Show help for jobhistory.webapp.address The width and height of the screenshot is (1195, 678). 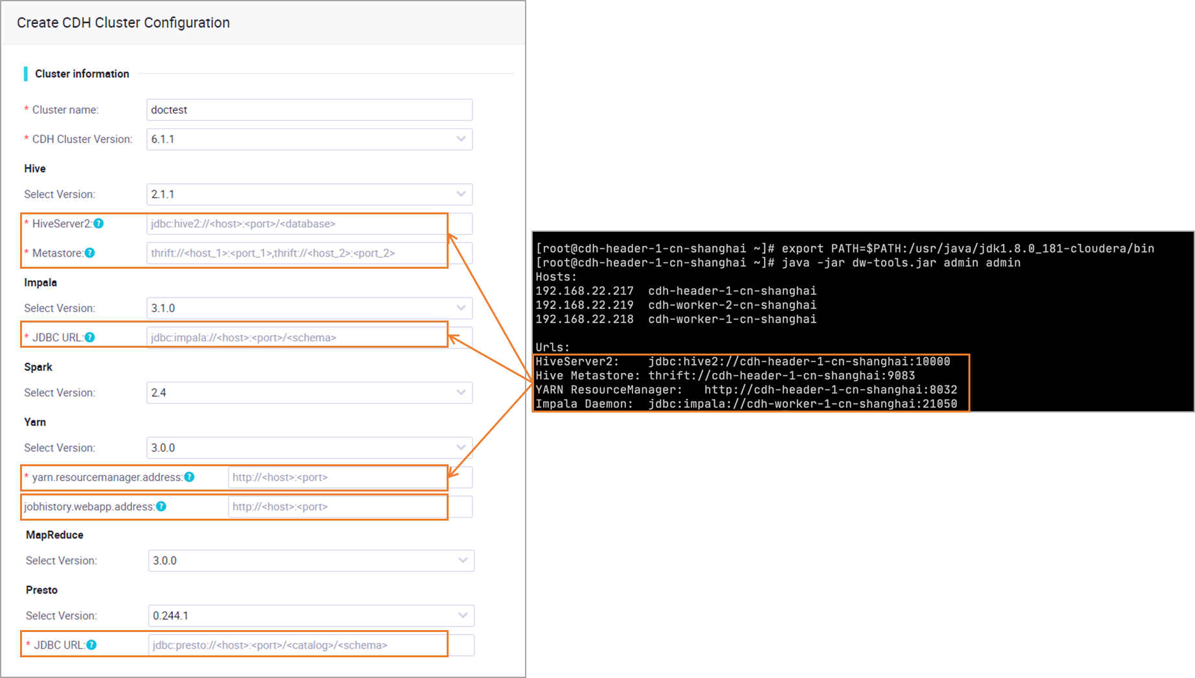pos(161,506)
